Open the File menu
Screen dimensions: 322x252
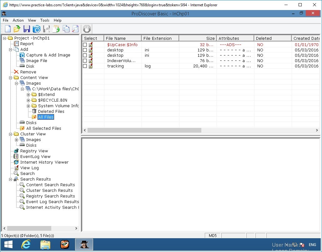6,20
